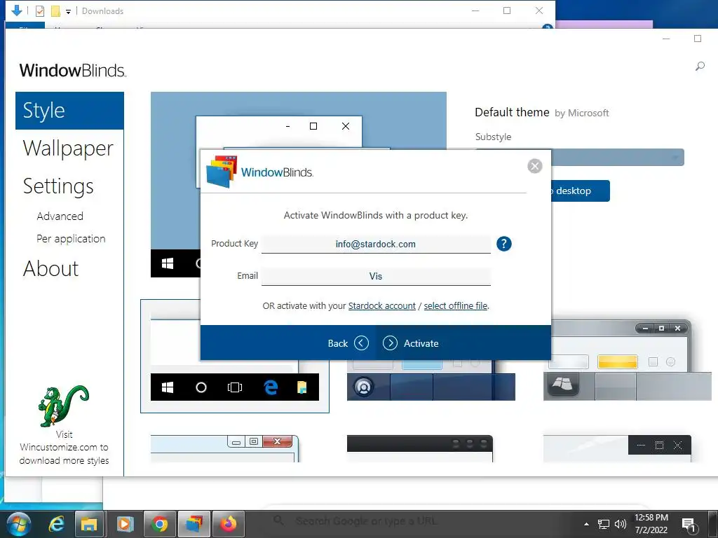Open the Stardock account link
The width and height of the screenshot is (718, 538).
[381, 305]
